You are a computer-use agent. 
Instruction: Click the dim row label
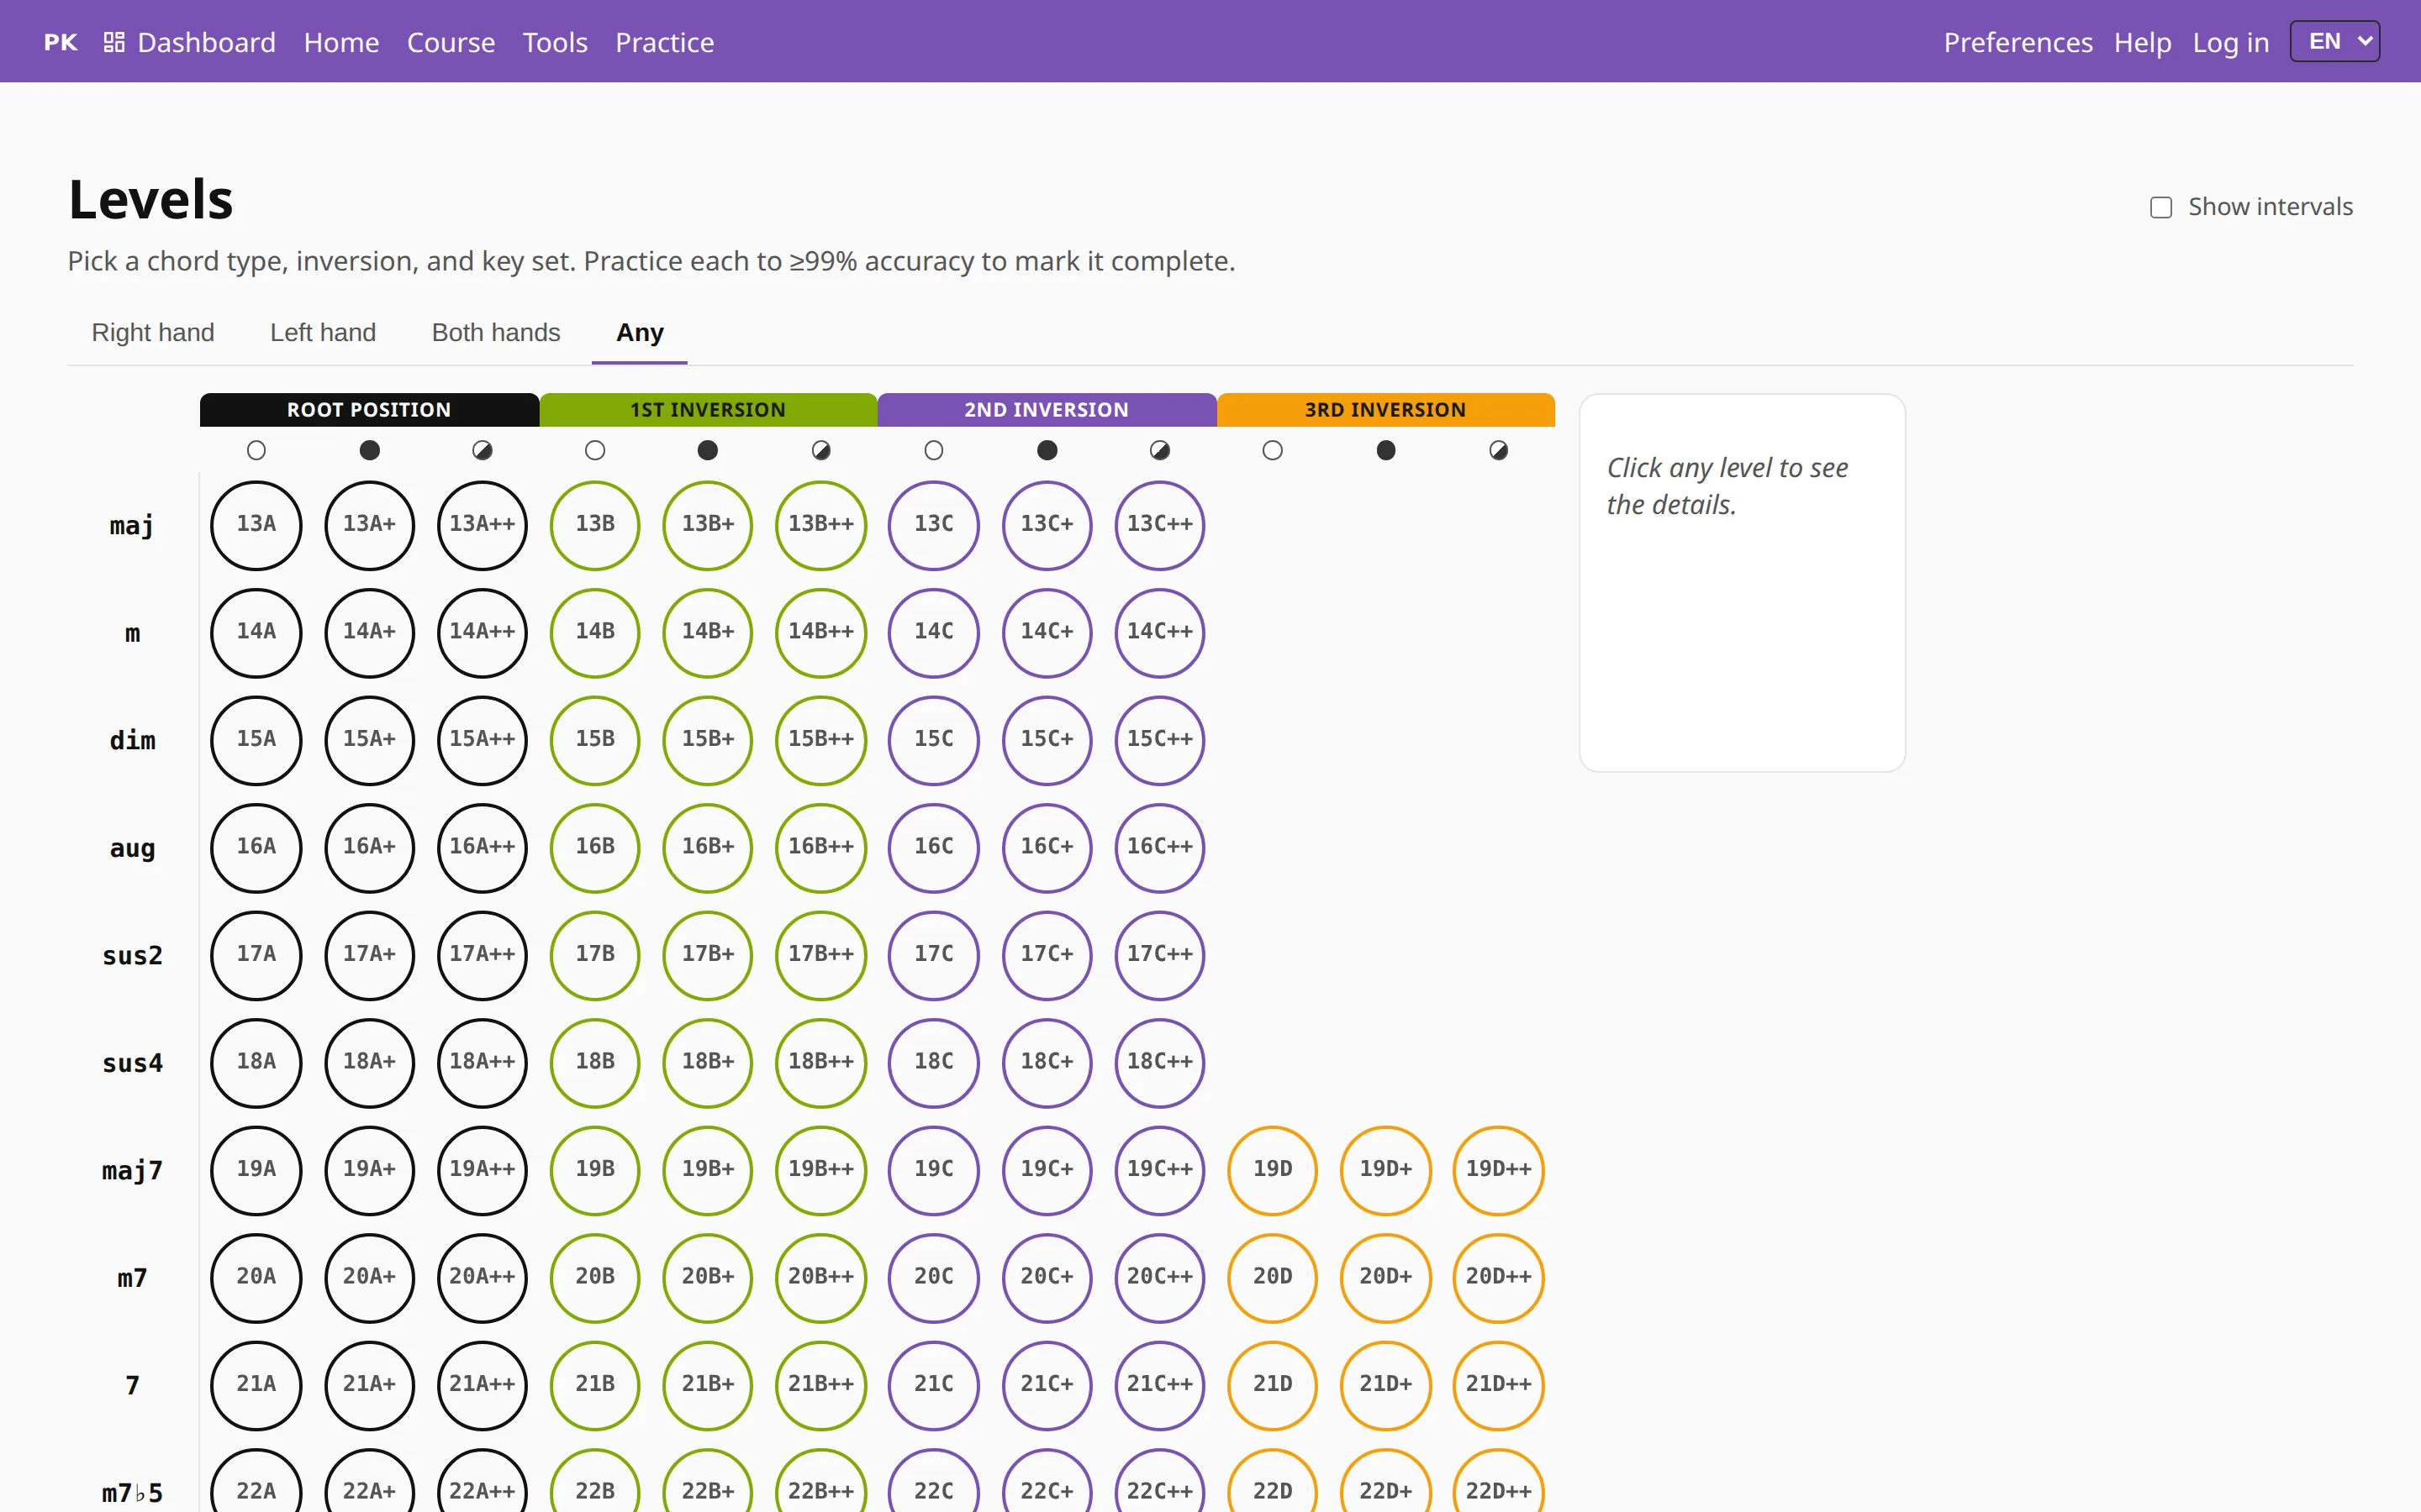point(132,740)
